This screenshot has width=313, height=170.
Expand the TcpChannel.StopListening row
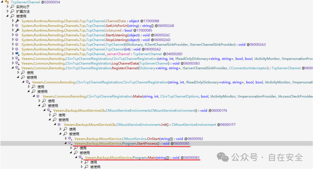[x=13, y=40]
